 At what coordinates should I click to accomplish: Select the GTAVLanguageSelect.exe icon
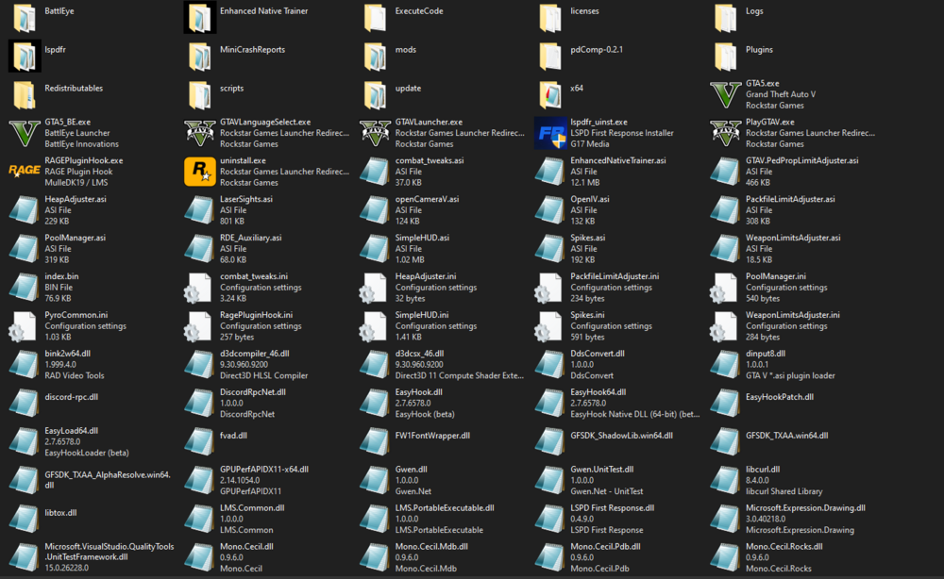[199, 134]
